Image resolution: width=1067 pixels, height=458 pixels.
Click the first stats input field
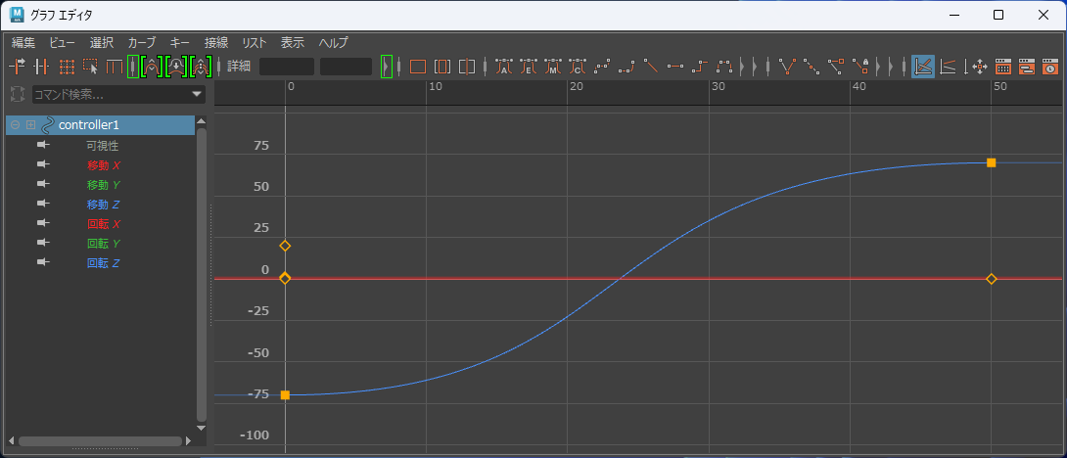287,67
